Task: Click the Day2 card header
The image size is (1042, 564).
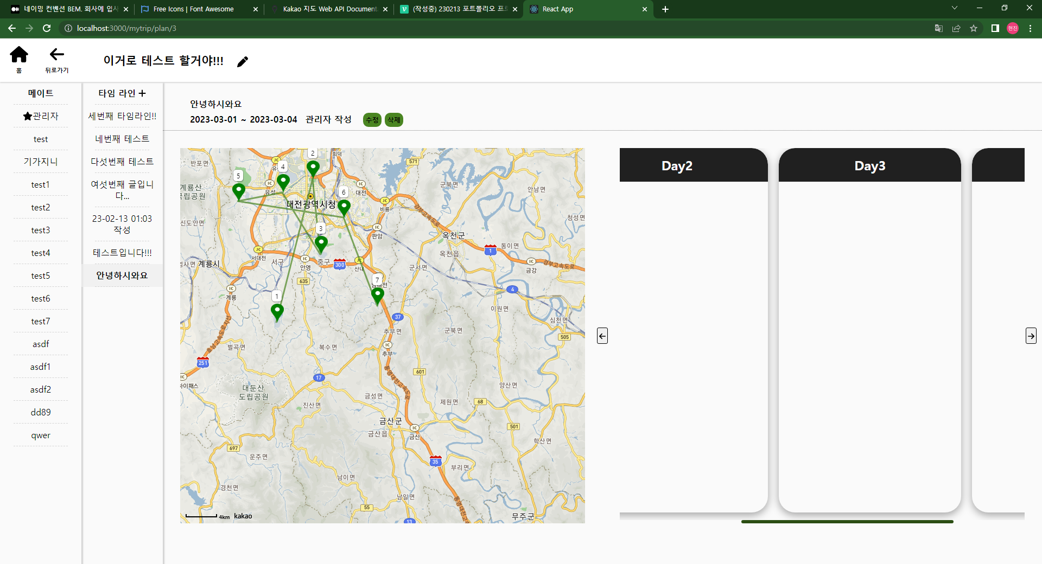Action: (694, 165)
